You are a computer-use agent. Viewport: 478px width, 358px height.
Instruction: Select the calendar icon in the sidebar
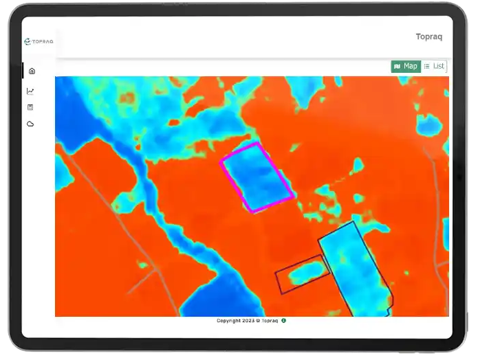tap(31, 107)
